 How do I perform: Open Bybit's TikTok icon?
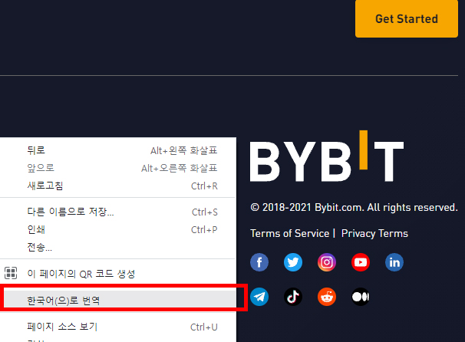[x=293, y=297]
